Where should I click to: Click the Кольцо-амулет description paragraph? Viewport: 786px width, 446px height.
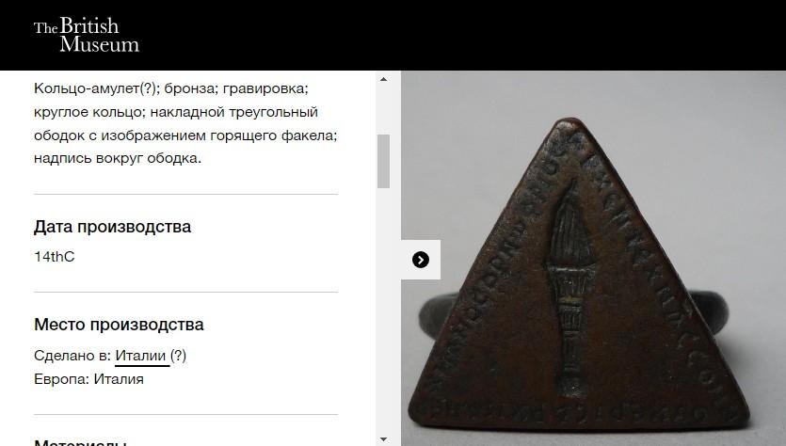(185, 123)
